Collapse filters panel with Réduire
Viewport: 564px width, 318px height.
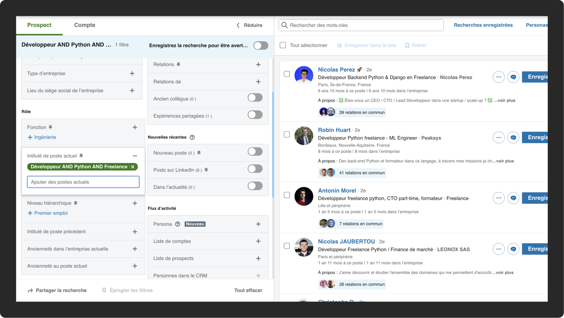click(x=249, y=25)
